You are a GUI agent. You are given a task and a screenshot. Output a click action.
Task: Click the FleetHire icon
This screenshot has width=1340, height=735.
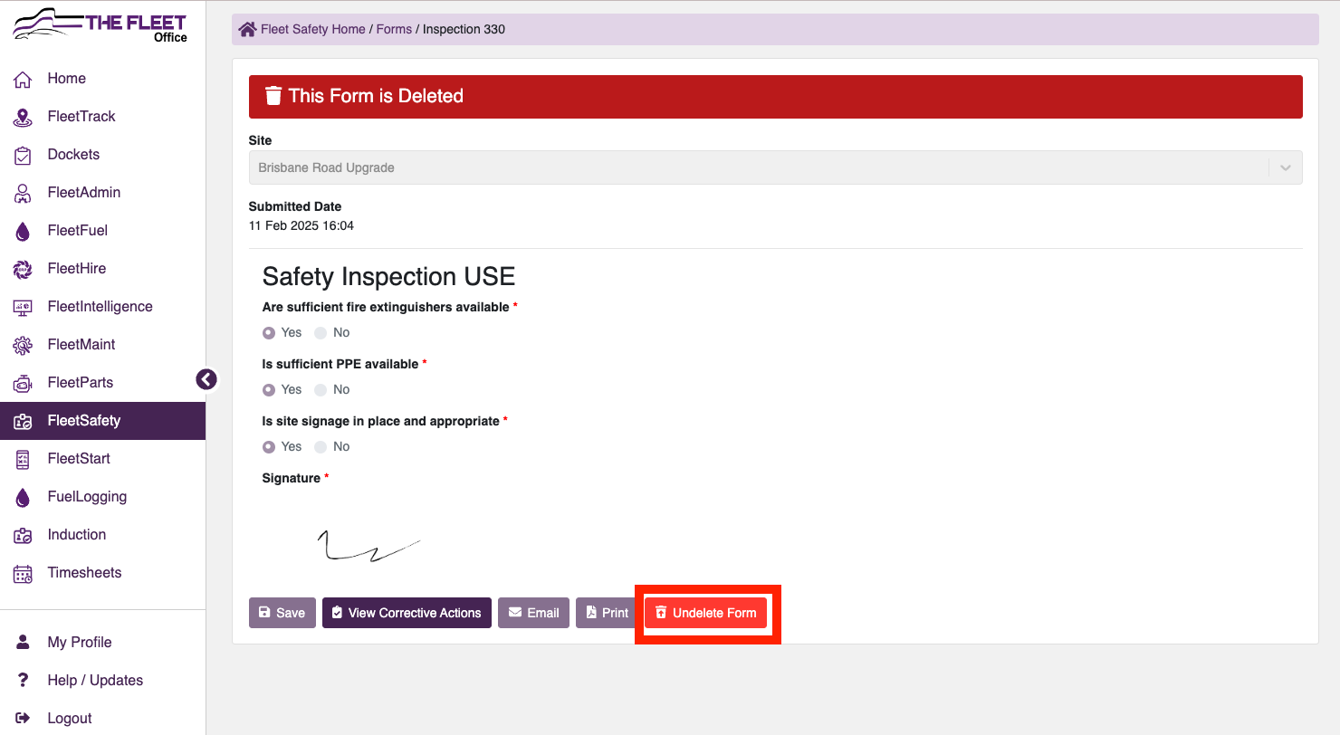click(24, 269)
